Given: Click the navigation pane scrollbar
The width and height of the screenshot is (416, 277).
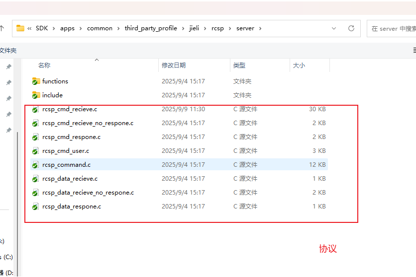Looking at the screenshot, I should [x=17, y=204].
